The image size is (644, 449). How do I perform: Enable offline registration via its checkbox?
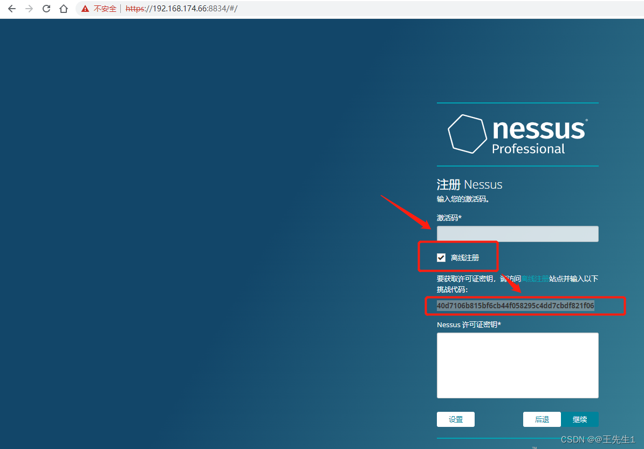tap(441, 257)
